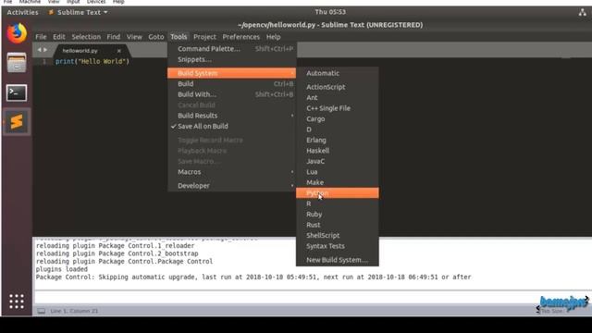The image size is (592, 333).
Task: Open the File menu
Action: (41, 37)
